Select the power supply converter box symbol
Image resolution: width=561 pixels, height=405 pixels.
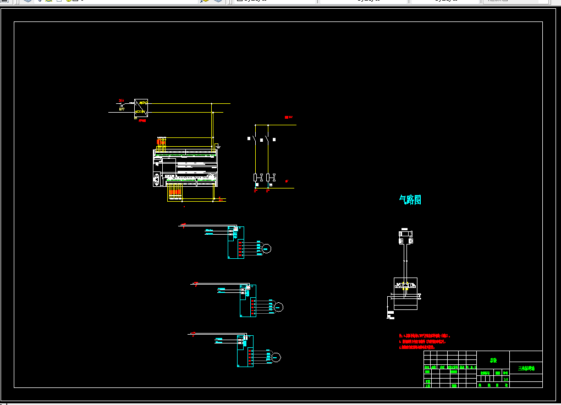coord(141,108)
